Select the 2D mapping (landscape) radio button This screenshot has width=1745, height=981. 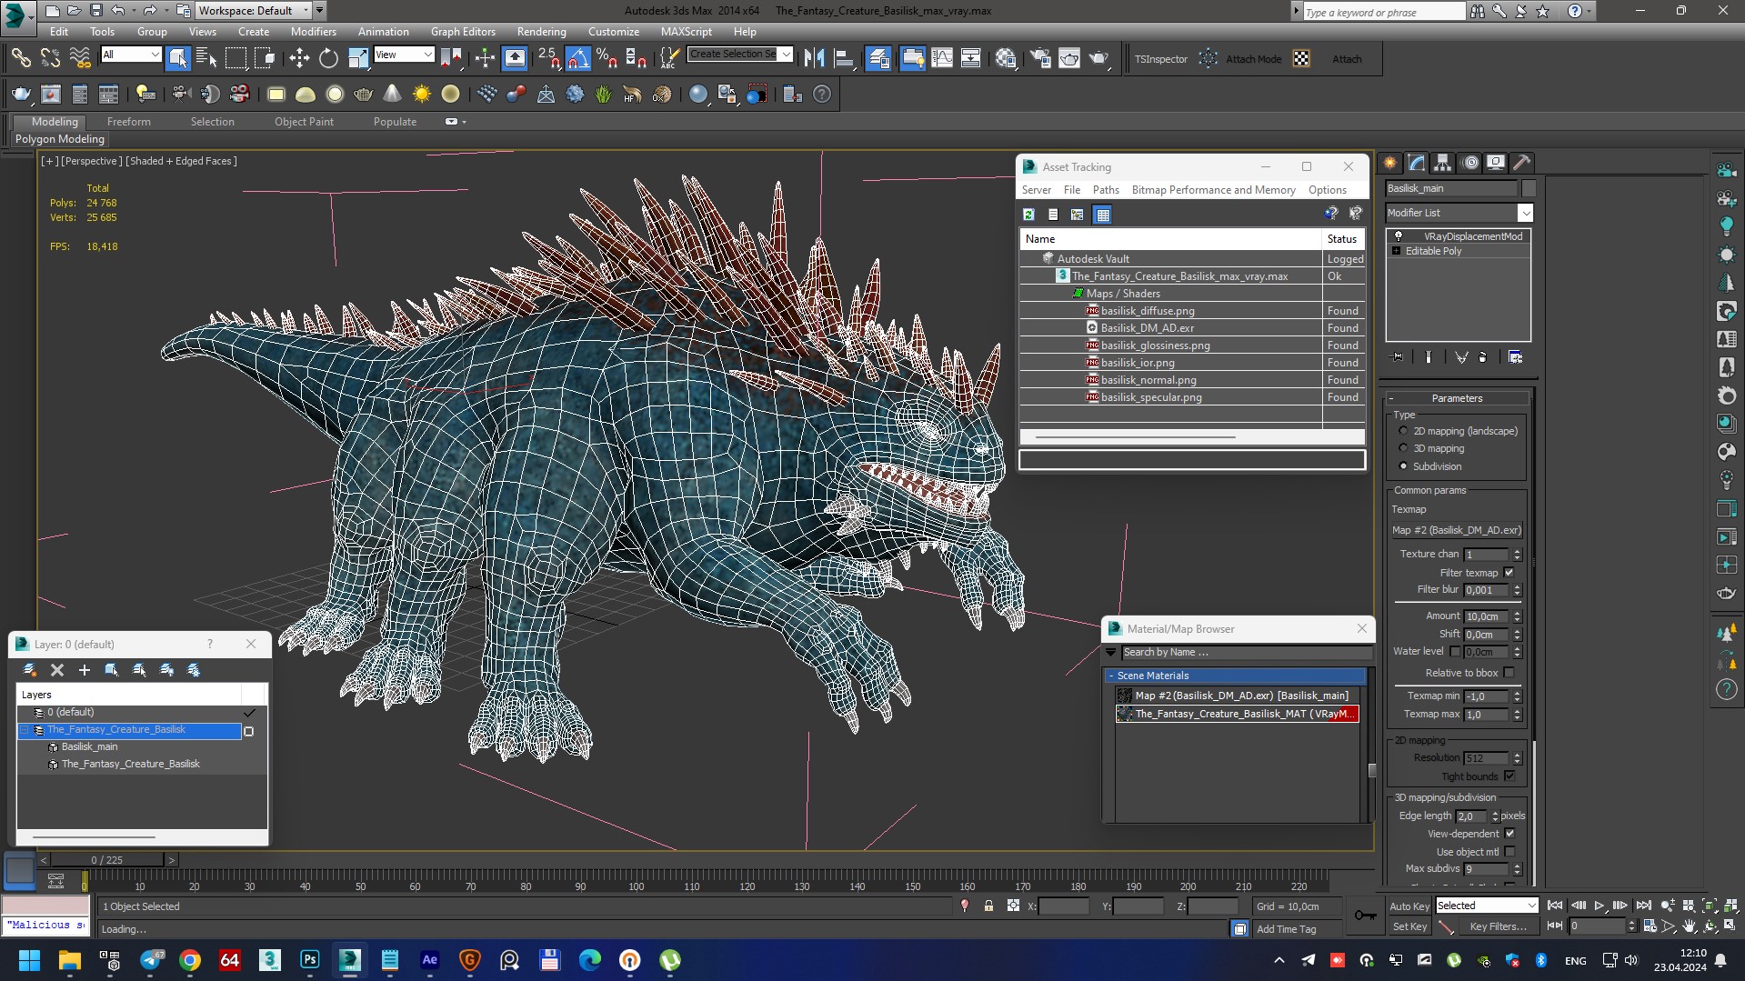click(1403, 431)
